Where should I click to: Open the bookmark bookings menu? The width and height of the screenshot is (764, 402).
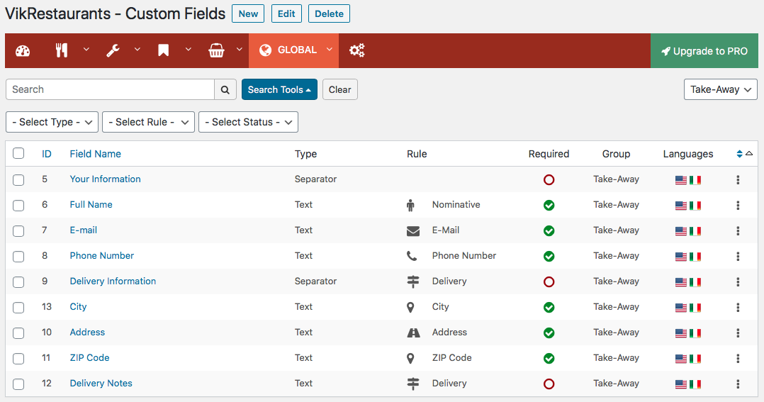tap(163, 50)
